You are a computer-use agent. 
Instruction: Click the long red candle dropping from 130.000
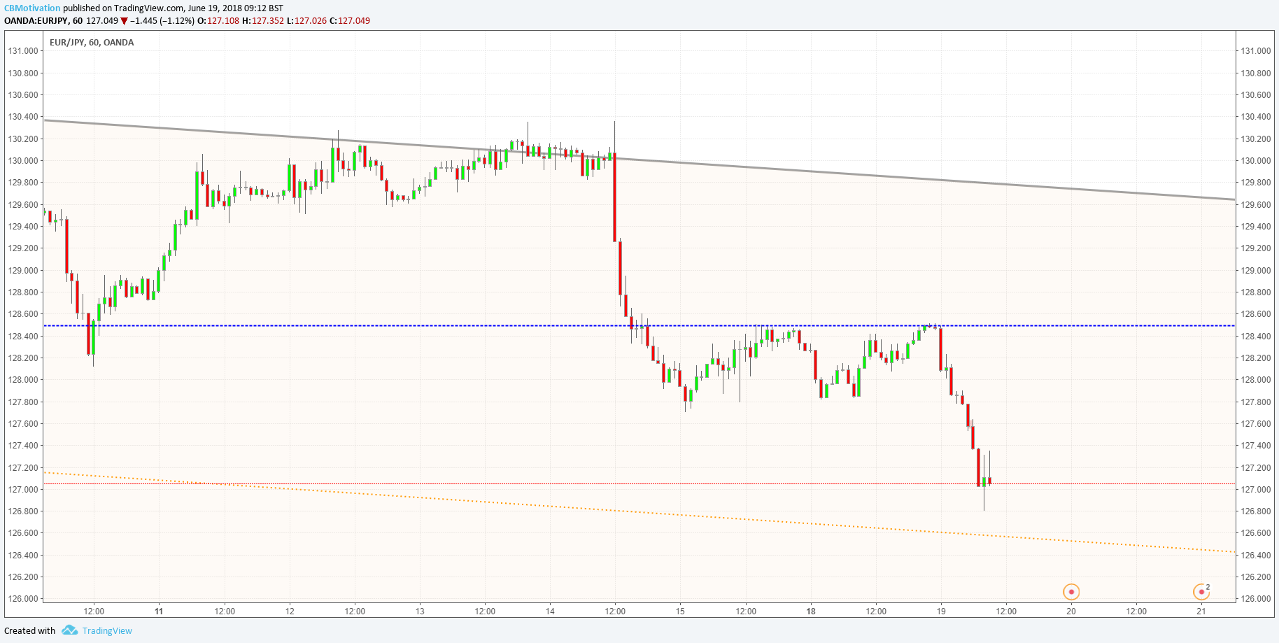click(x=614, y=196)
